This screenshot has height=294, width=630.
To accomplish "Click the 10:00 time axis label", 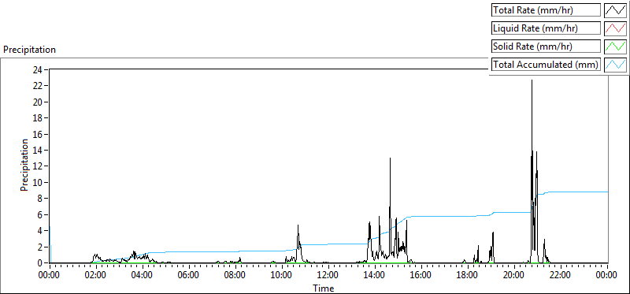I will (x=282, y=276).
